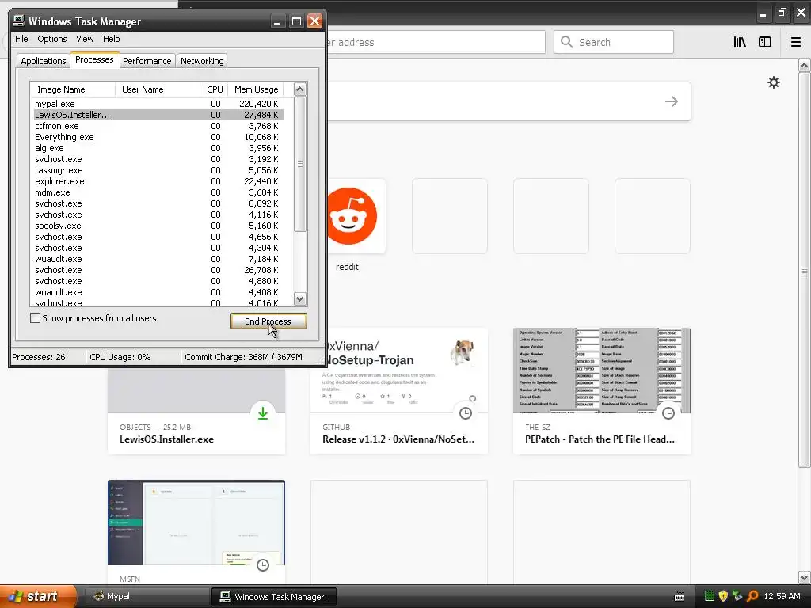
Task: Select the ctfmon.exe process
Action: point(158,126)
